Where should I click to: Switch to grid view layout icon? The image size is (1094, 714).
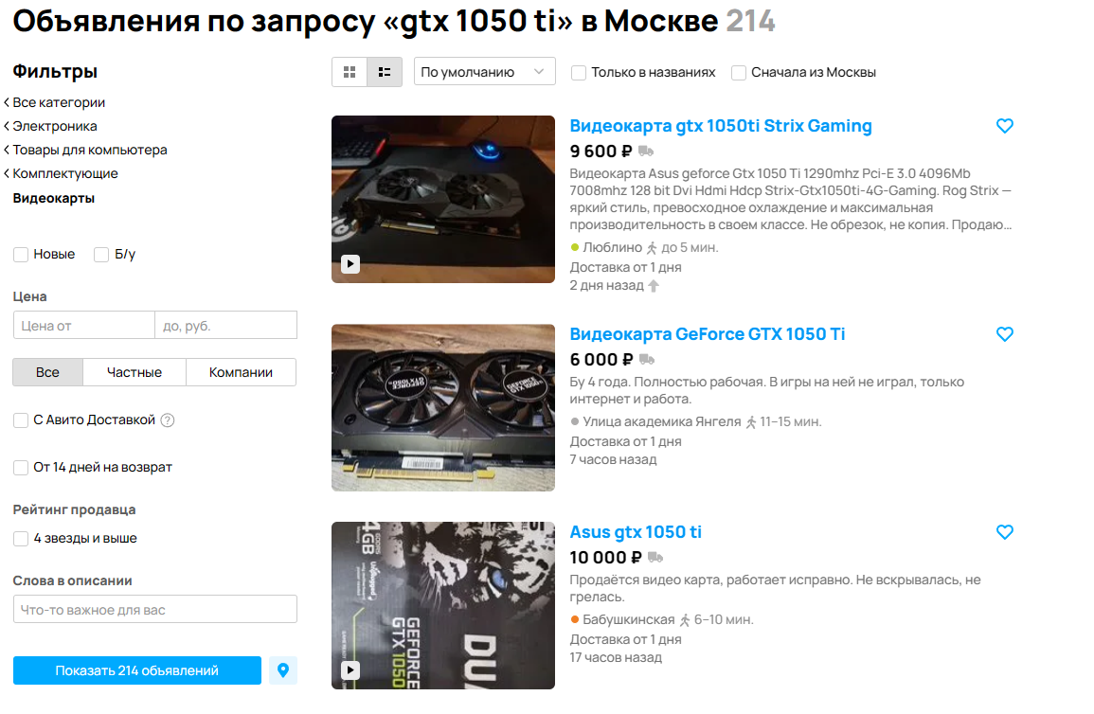click(x=350, y=72)
